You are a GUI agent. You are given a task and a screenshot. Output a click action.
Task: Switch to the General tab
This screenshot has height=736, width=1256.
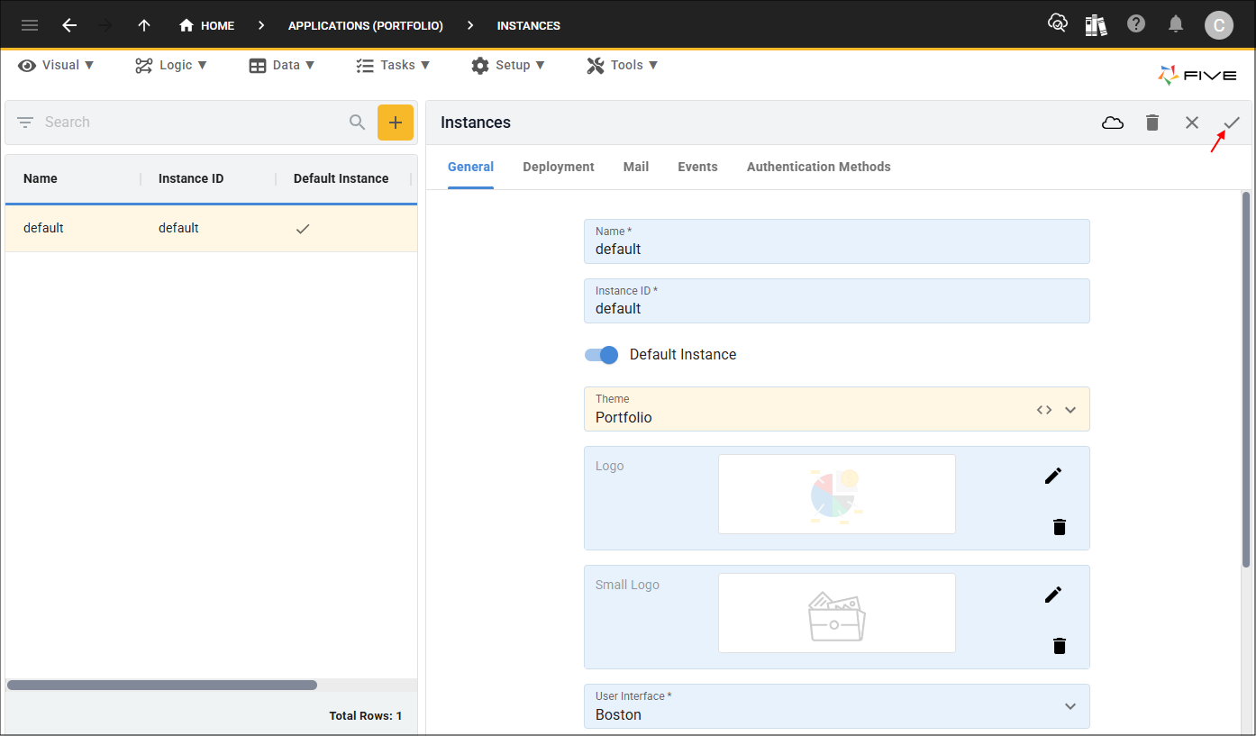tap(471, 167)
